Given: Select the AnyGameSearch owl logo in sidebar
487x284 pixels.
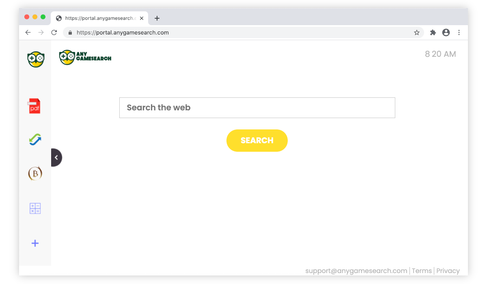Looking at the screenshot, I should (35, 59).
